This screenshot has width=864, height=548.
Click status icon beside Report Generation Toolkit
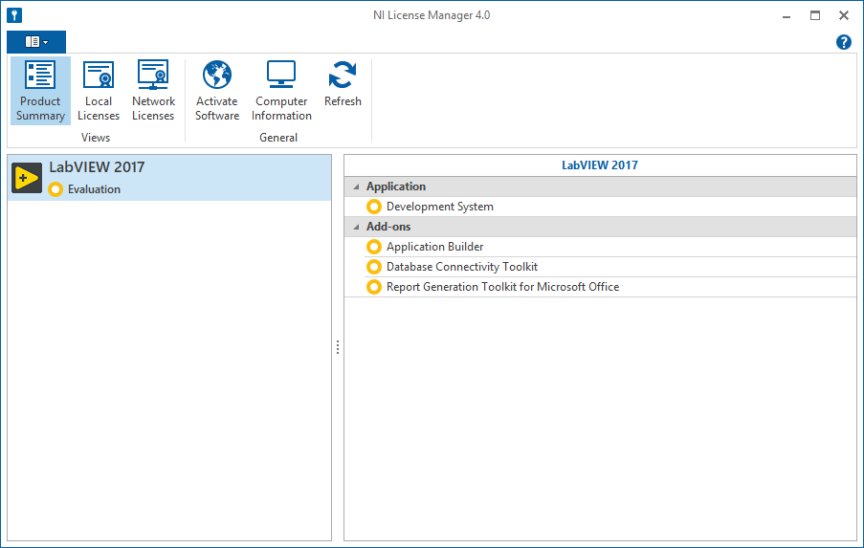pyautogui.click(x=374, y=287)
